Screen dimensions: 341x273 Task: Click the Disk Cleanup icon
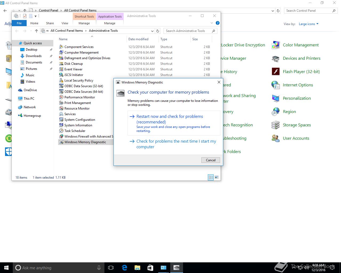(61, 64)
